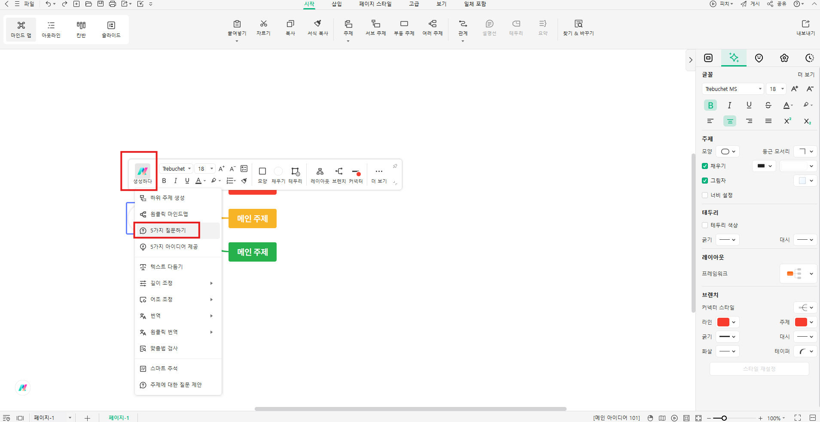Click superscript icon in right panel
This screenshot has width=820, height=422.
(787, 121)
